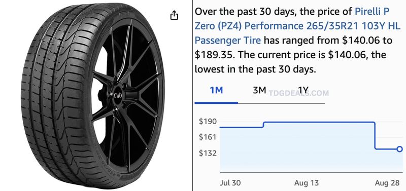This screenshot has height=191, width=406.
Task: Click the CWO wheel center cap logo
Action: [x=118, y=95]
